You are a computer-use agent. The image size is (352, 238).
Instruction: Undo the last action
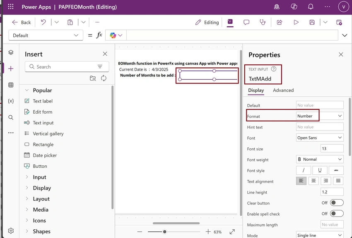pyautogui.click(x=43, y=22)
